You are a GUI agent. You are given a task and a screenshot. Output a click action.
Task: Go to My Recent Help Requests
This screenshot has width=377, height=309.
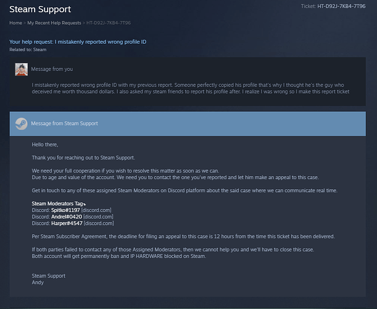point(54,23)
